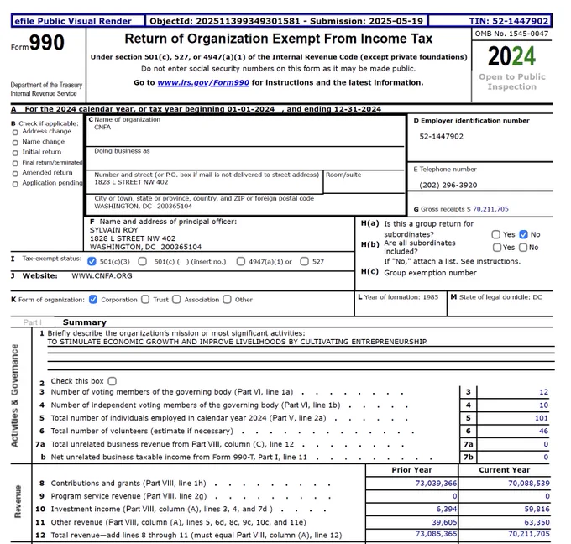Click line 7a unrelated revenue value 0
This screenshot has width=571, height=544.
pos(546,444)
